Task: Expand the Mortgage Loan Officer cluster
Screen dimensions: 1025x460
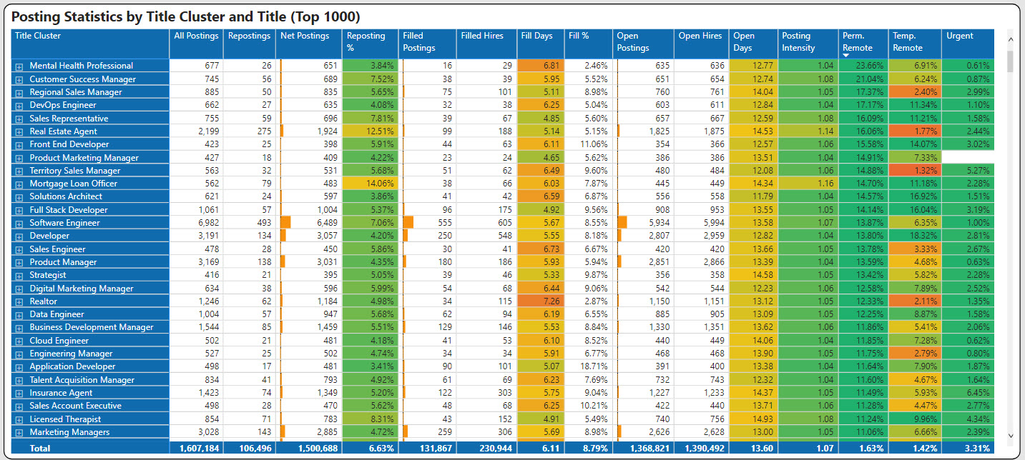Action: pyautogui.click(x=19, y=184)
